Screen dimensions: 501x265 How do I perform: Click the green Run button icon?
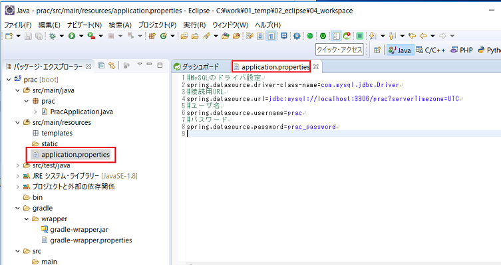tap(72, 36)
